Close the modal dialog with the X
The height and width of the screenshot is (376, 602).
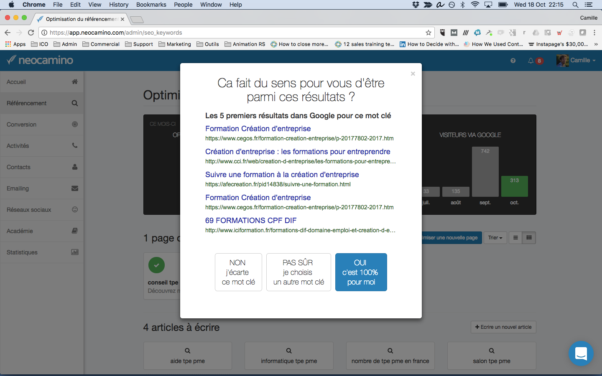pyautogui.click(x=413, y=74)
